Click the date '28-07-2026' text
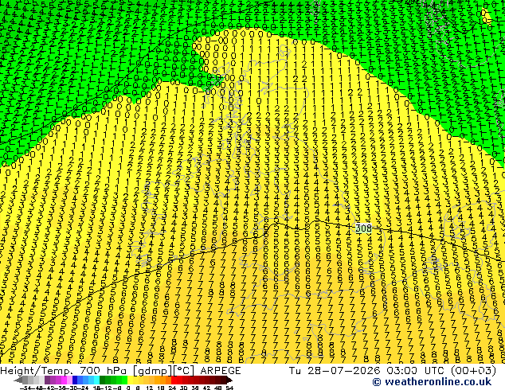505x390 pixels. 343,371
